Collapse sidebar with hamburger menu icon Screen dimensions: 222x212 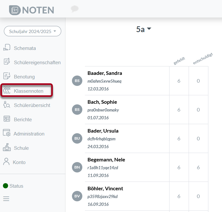6,199
